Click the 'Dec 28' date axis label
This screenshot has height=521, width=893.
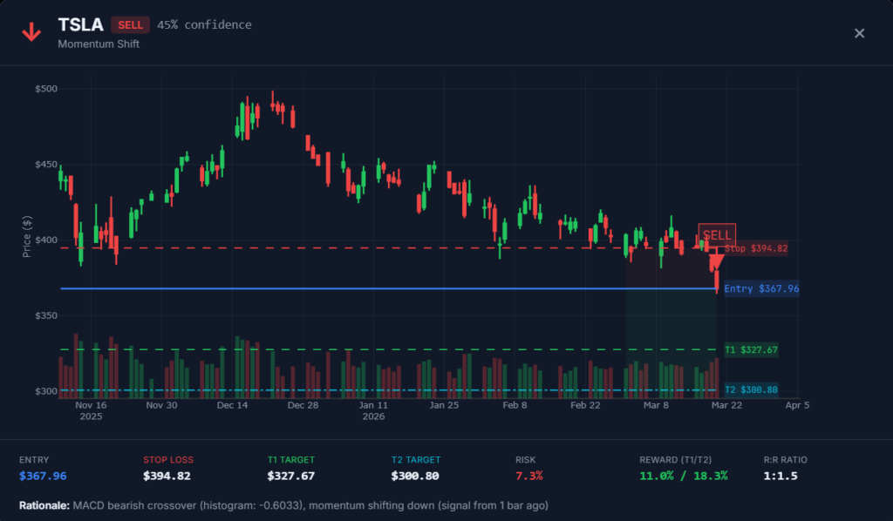[303, 405]
